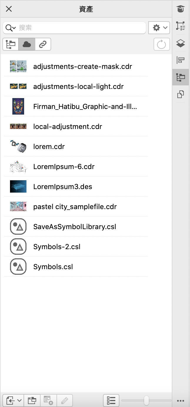The image size is (190, 407).
Task: Open the import dropdown at bottom left
Action: pyautogui.click(x=13, y=401)
